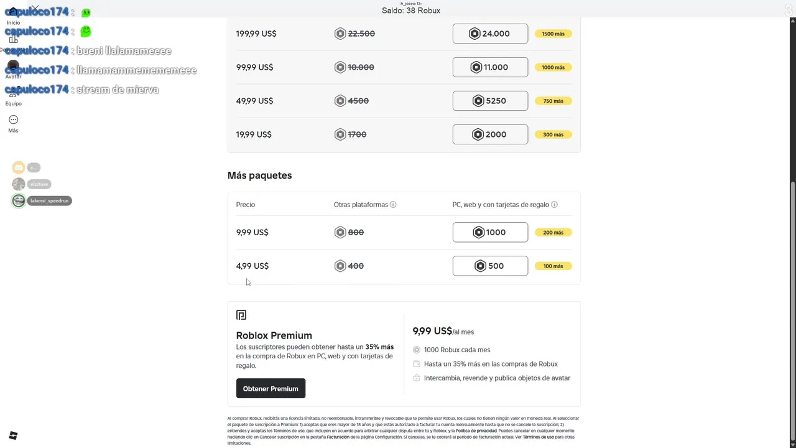Viewport: 796px width, 448px height.
Task: Open the Avatar sidebar section
Action: click(13, 67)
